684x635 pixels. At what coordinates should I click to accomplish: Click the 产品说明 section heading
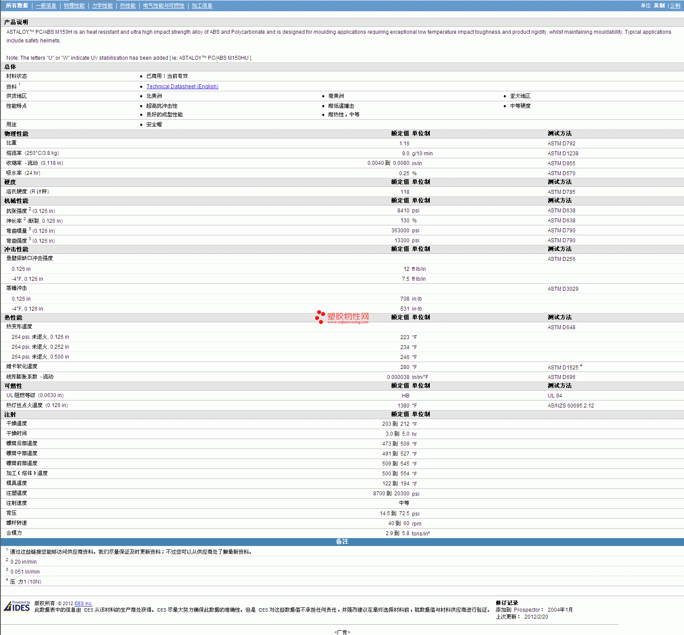click(x=16, y=22)
